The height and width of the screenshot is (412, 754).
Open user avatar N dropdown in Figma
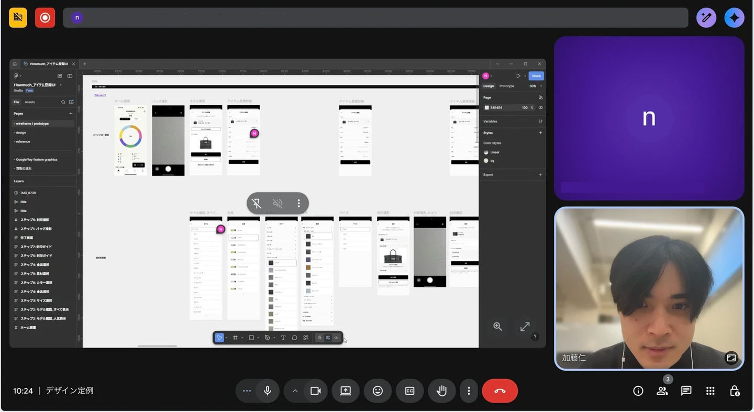[x=487, y=76]
